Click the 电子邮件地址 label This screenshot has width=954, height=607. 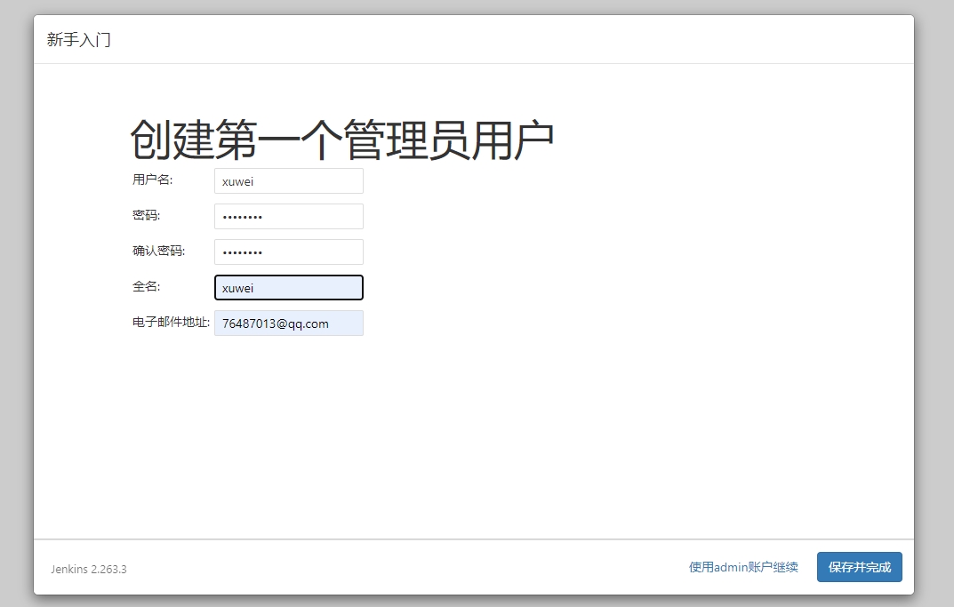click(x=171, y=322)
